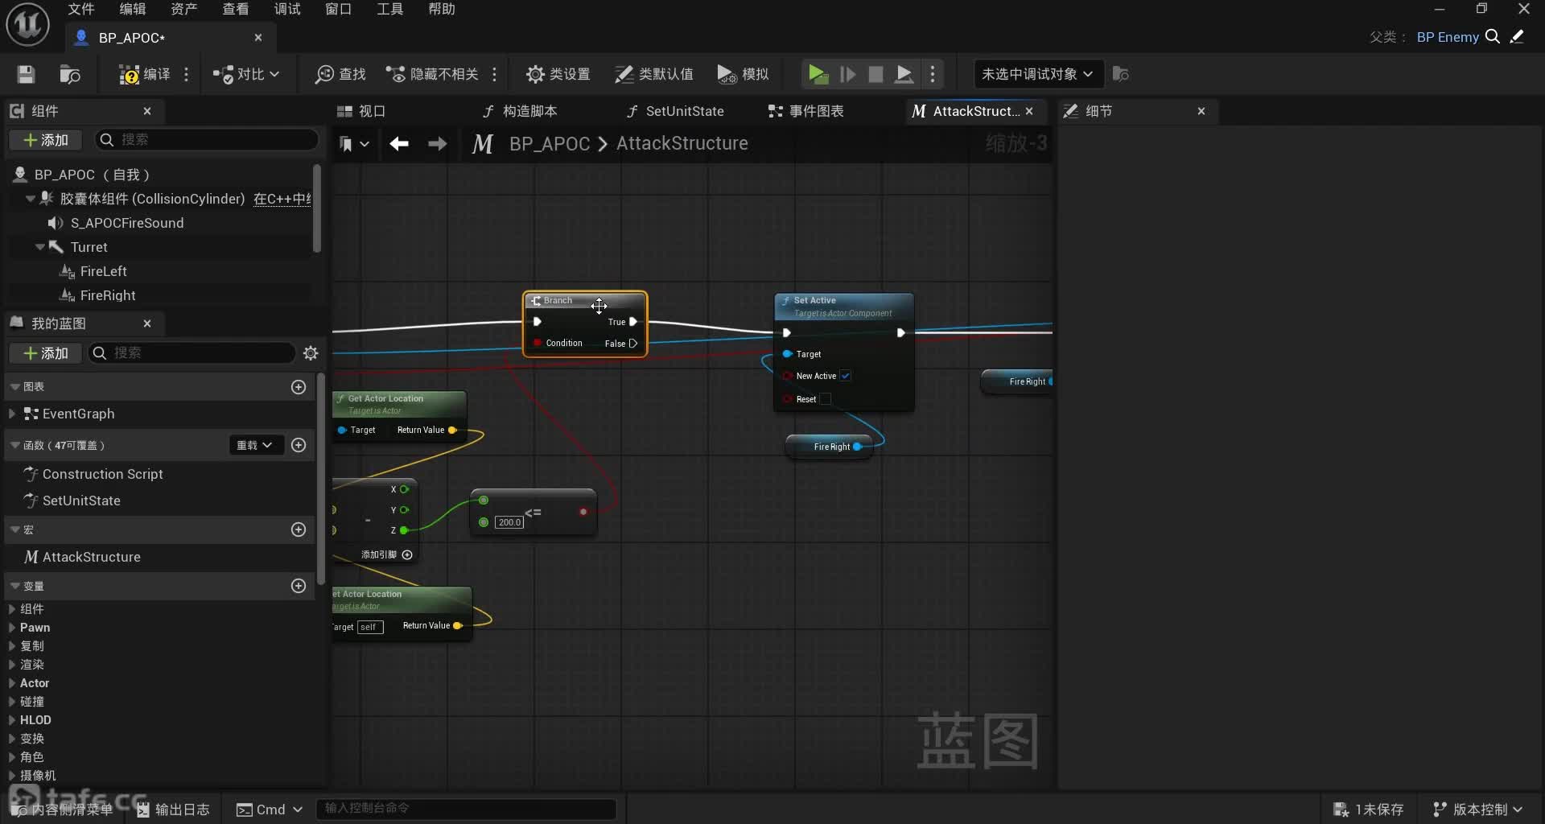Viewport: 1545px width, 824px height.
Task: Click the Compile (编译) button icon
Action: point(129,75)
